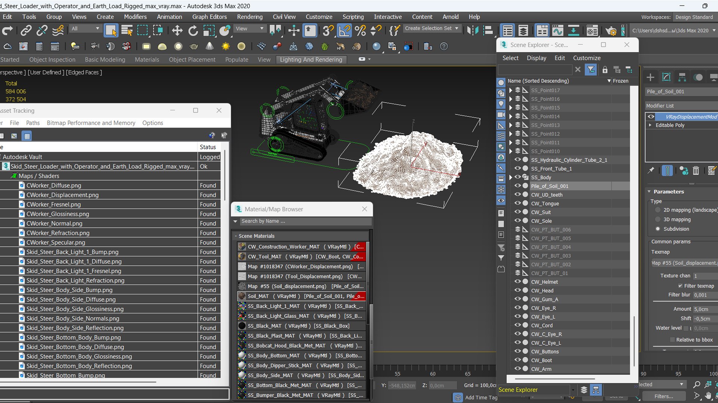The image size is (718, 403).
Task: Select the Move transform tool
Action: 177,31
